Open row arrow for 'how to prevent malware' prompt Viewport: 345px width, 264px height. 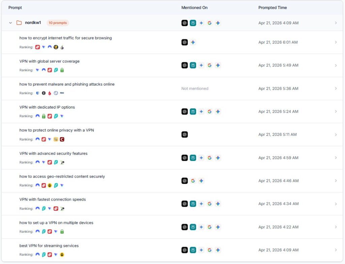coord(336,88)
